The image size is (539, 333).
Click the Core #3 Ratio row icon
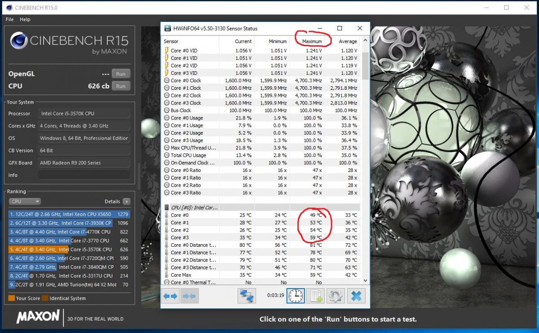click(x=167, y=193)
